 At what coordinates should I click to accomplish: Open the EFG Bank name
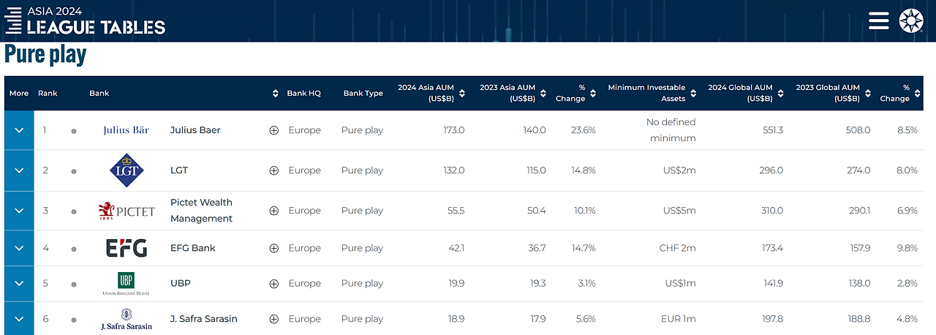pyautogui.click(x=192, y=248)
